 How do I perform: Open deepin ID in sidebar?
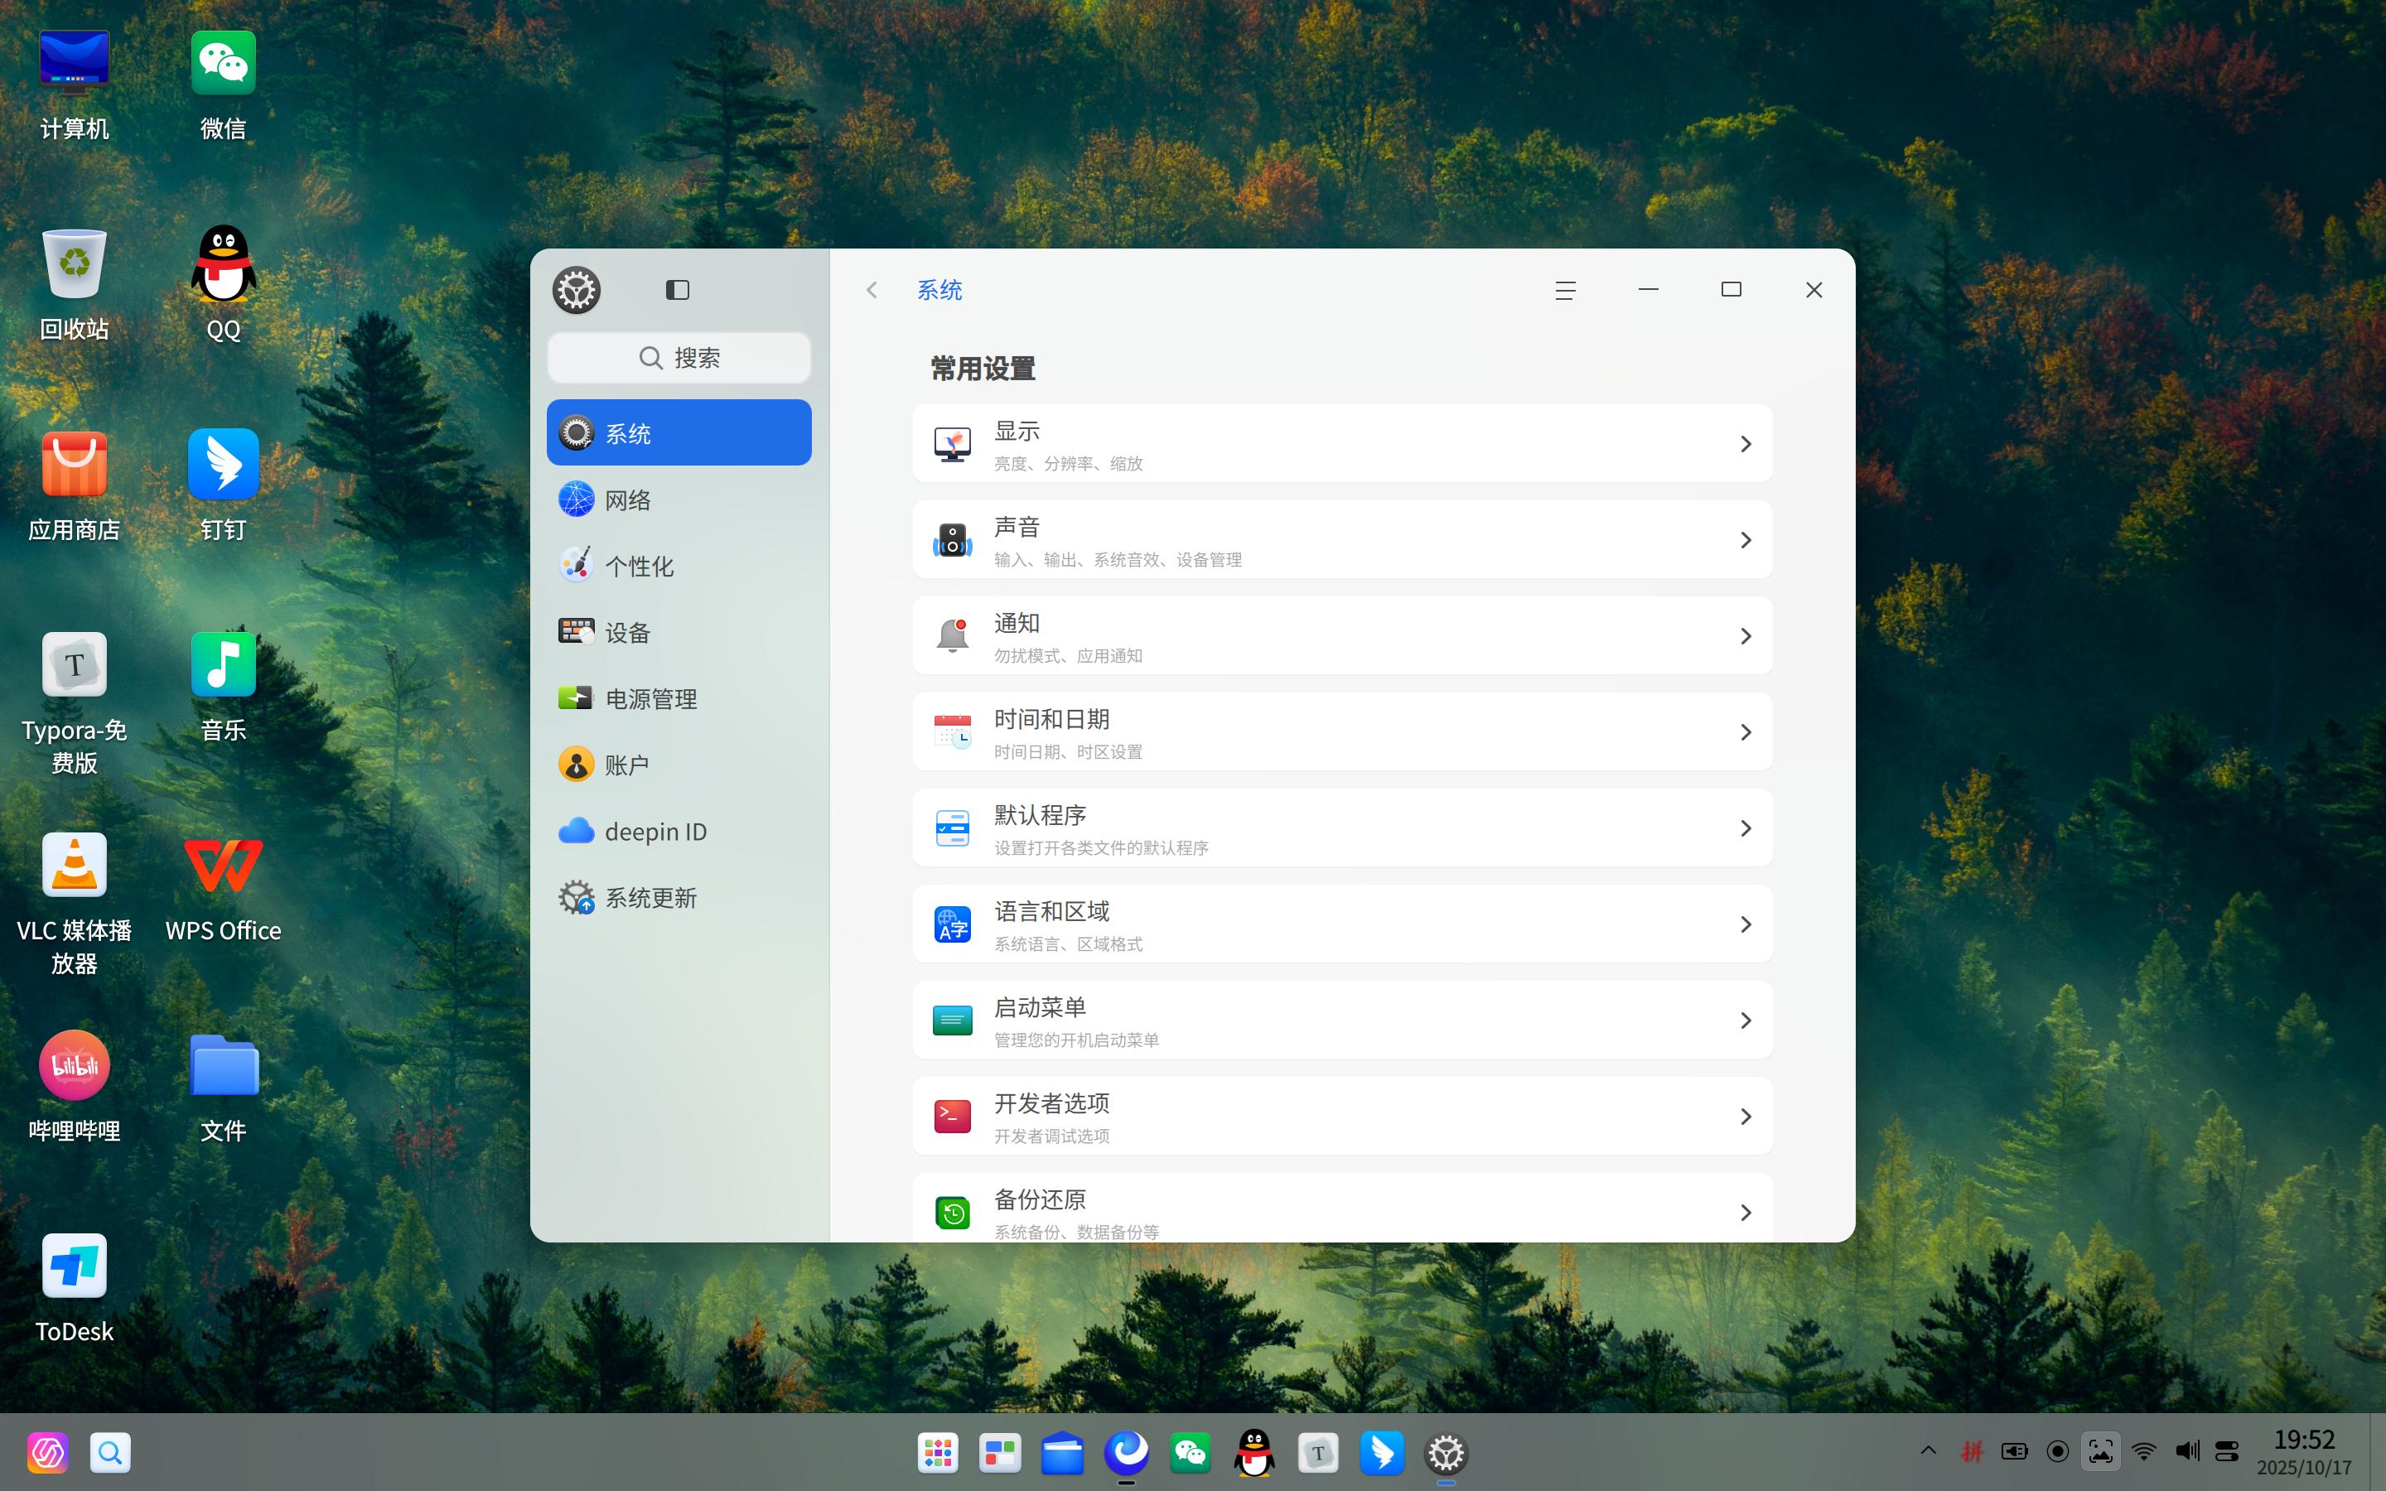679,832
